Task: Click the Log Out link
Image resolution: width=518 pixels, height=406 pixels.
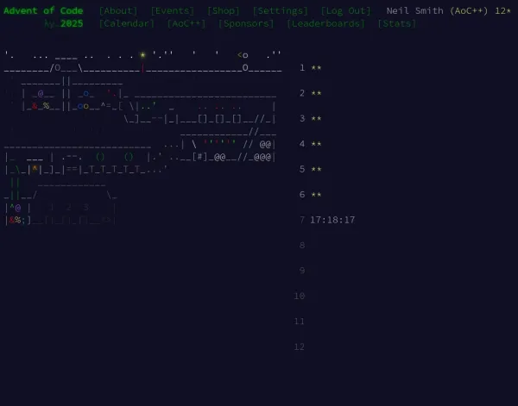Action: 345,10
